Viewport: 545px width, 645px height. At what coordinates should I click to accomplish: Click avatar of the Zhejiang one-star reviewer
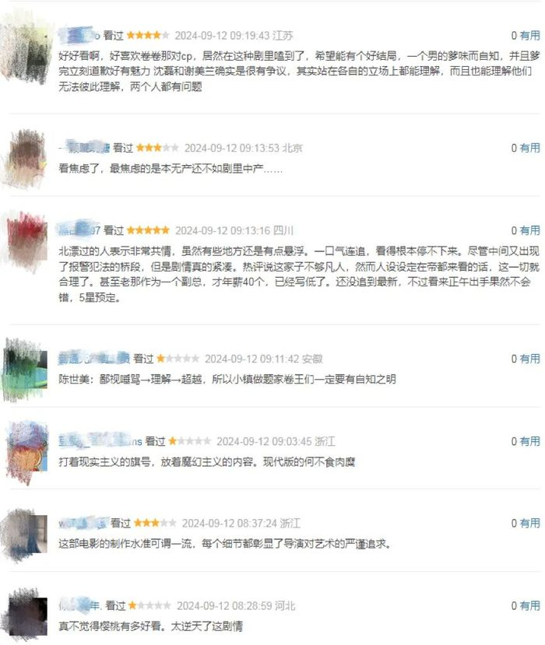point(26,452)
